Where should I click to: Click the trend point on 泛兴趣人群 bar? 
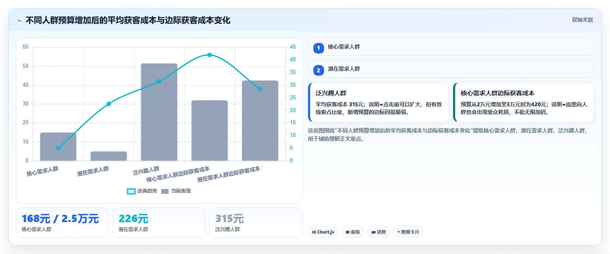pos(159,81)
